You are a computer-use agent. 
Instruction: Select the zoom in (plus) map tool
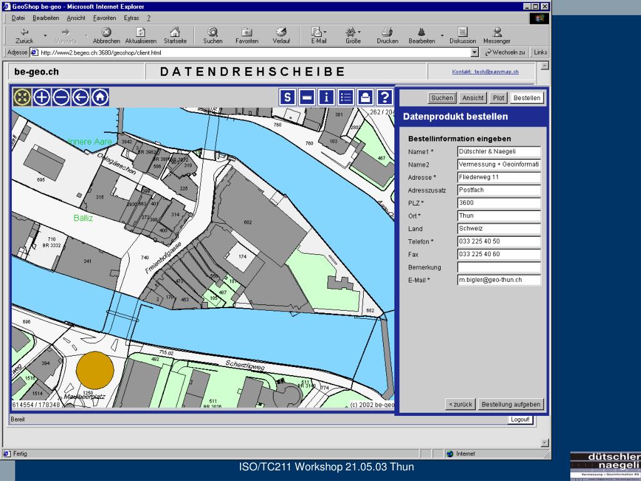click(42, 97)
